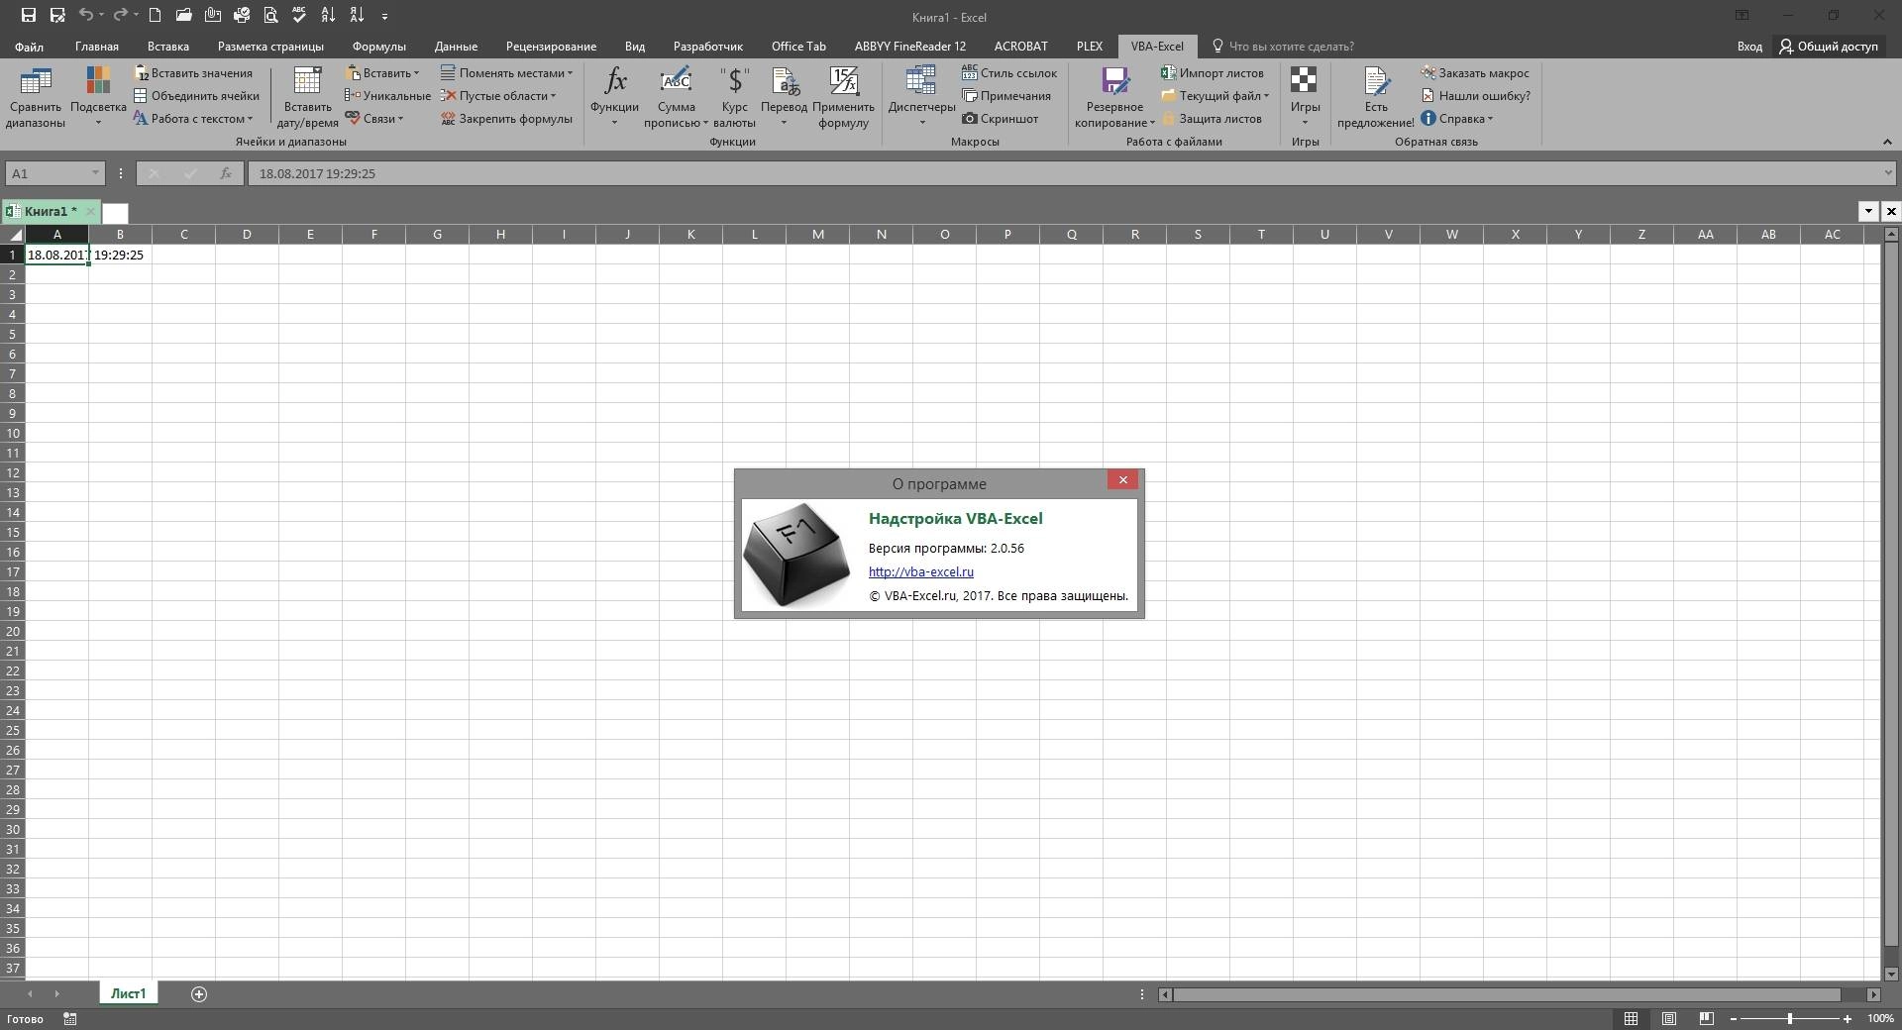The height and width of the screenshot is (1030, 1902).
Task: Open the Подсветка highlight tool
Action: coord(98,97)
